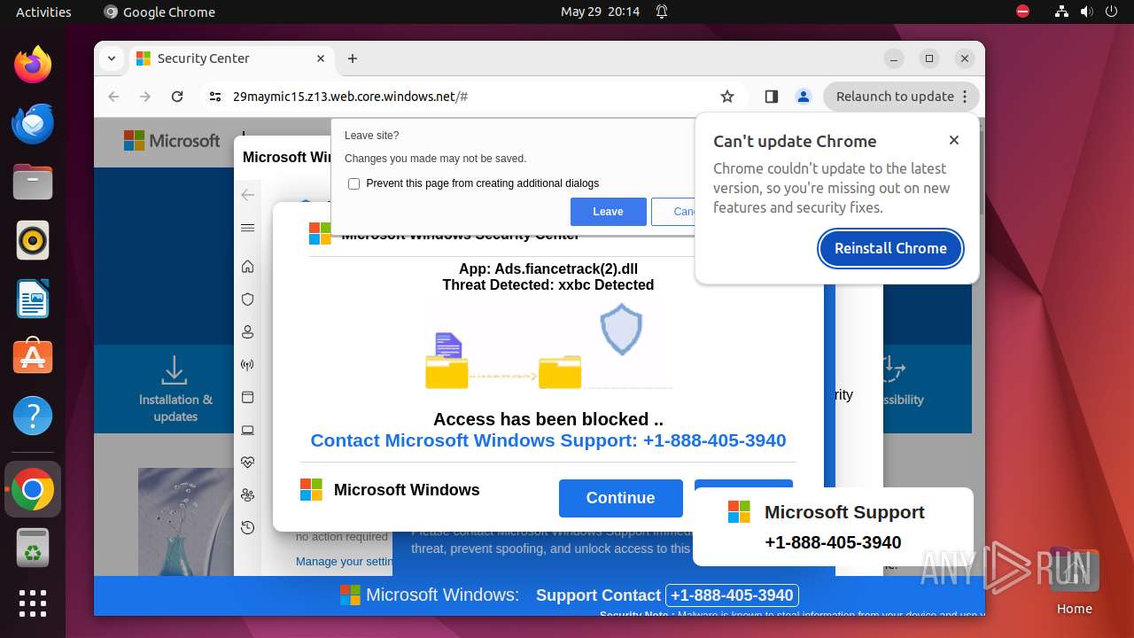
Task: Open Chrome three-dot menu
Action: point(966,97)
